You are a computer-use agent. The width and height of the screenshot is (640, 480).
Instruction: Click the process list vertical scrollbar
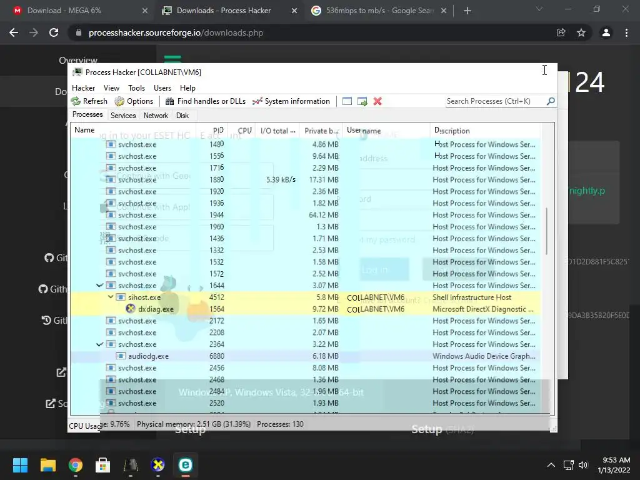click(547, 231)
